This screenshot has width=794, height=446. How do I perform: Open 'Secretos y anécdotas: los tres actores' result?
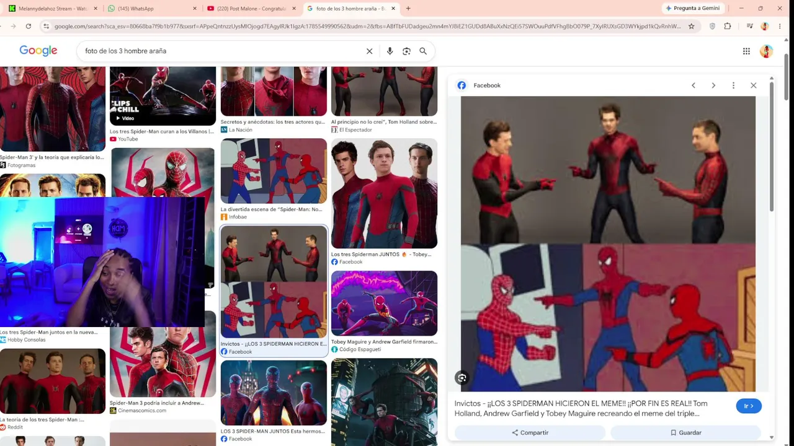pos(273,122)
